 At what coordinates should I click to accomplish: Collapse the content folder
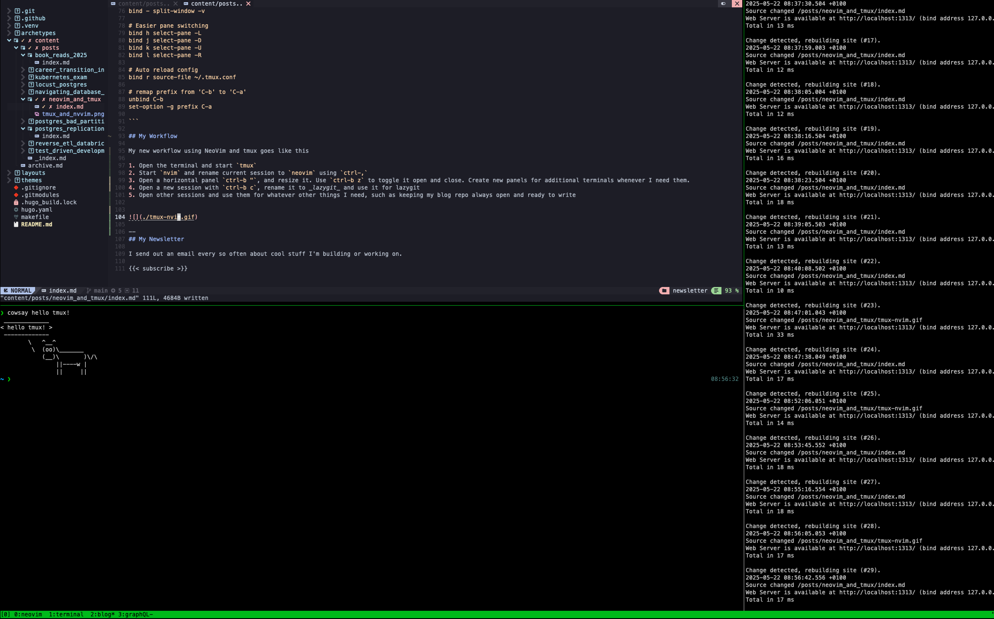[x=9, y=41]
